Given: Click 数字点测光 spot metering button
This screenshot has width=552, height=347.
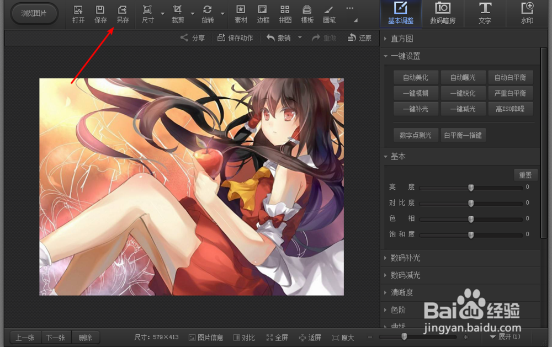Looking at the screenshot, I should (x=416, y=135).
